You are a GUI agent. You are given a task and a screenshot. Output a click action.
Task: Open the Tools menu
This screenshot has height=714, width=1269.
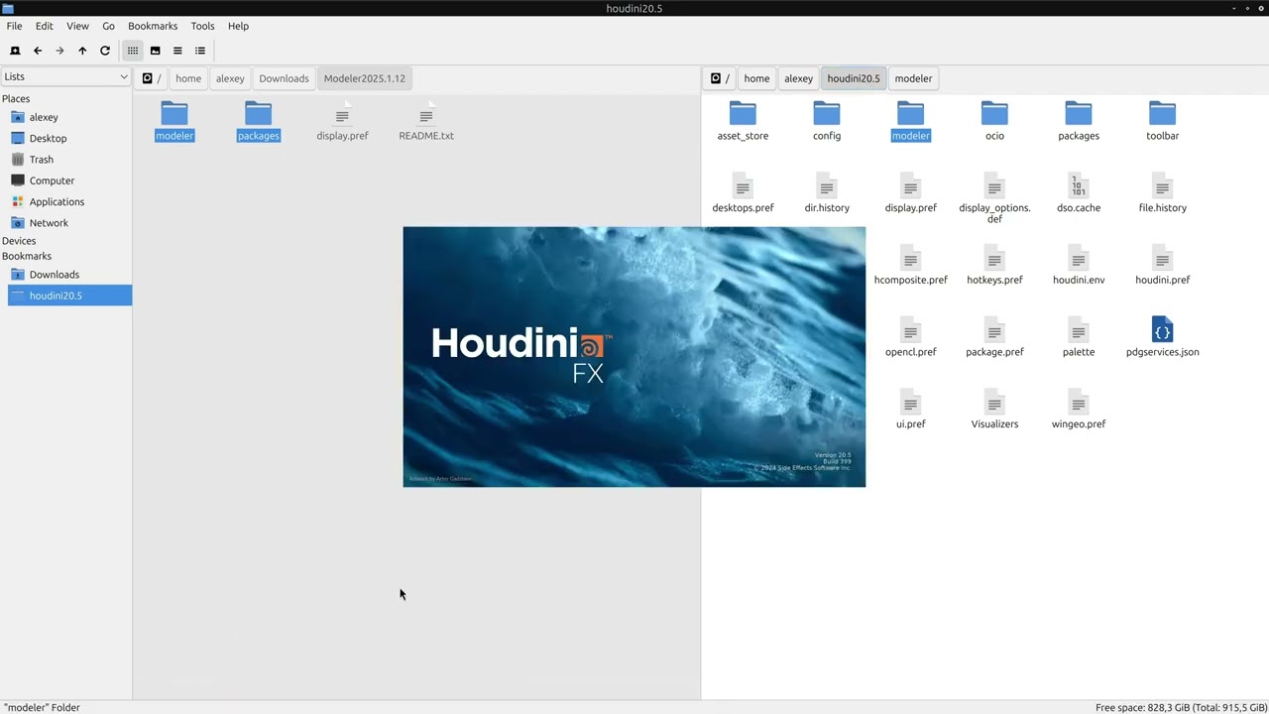(202, 26)
